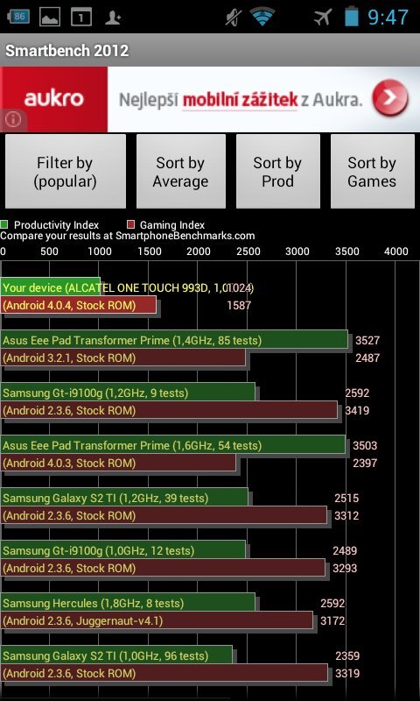Image resolution: width=420 pixels, height=701 pixels.
Task: Tap the Wi-Fi status icon
Action: pyautogui.click(x=262, y=17)
